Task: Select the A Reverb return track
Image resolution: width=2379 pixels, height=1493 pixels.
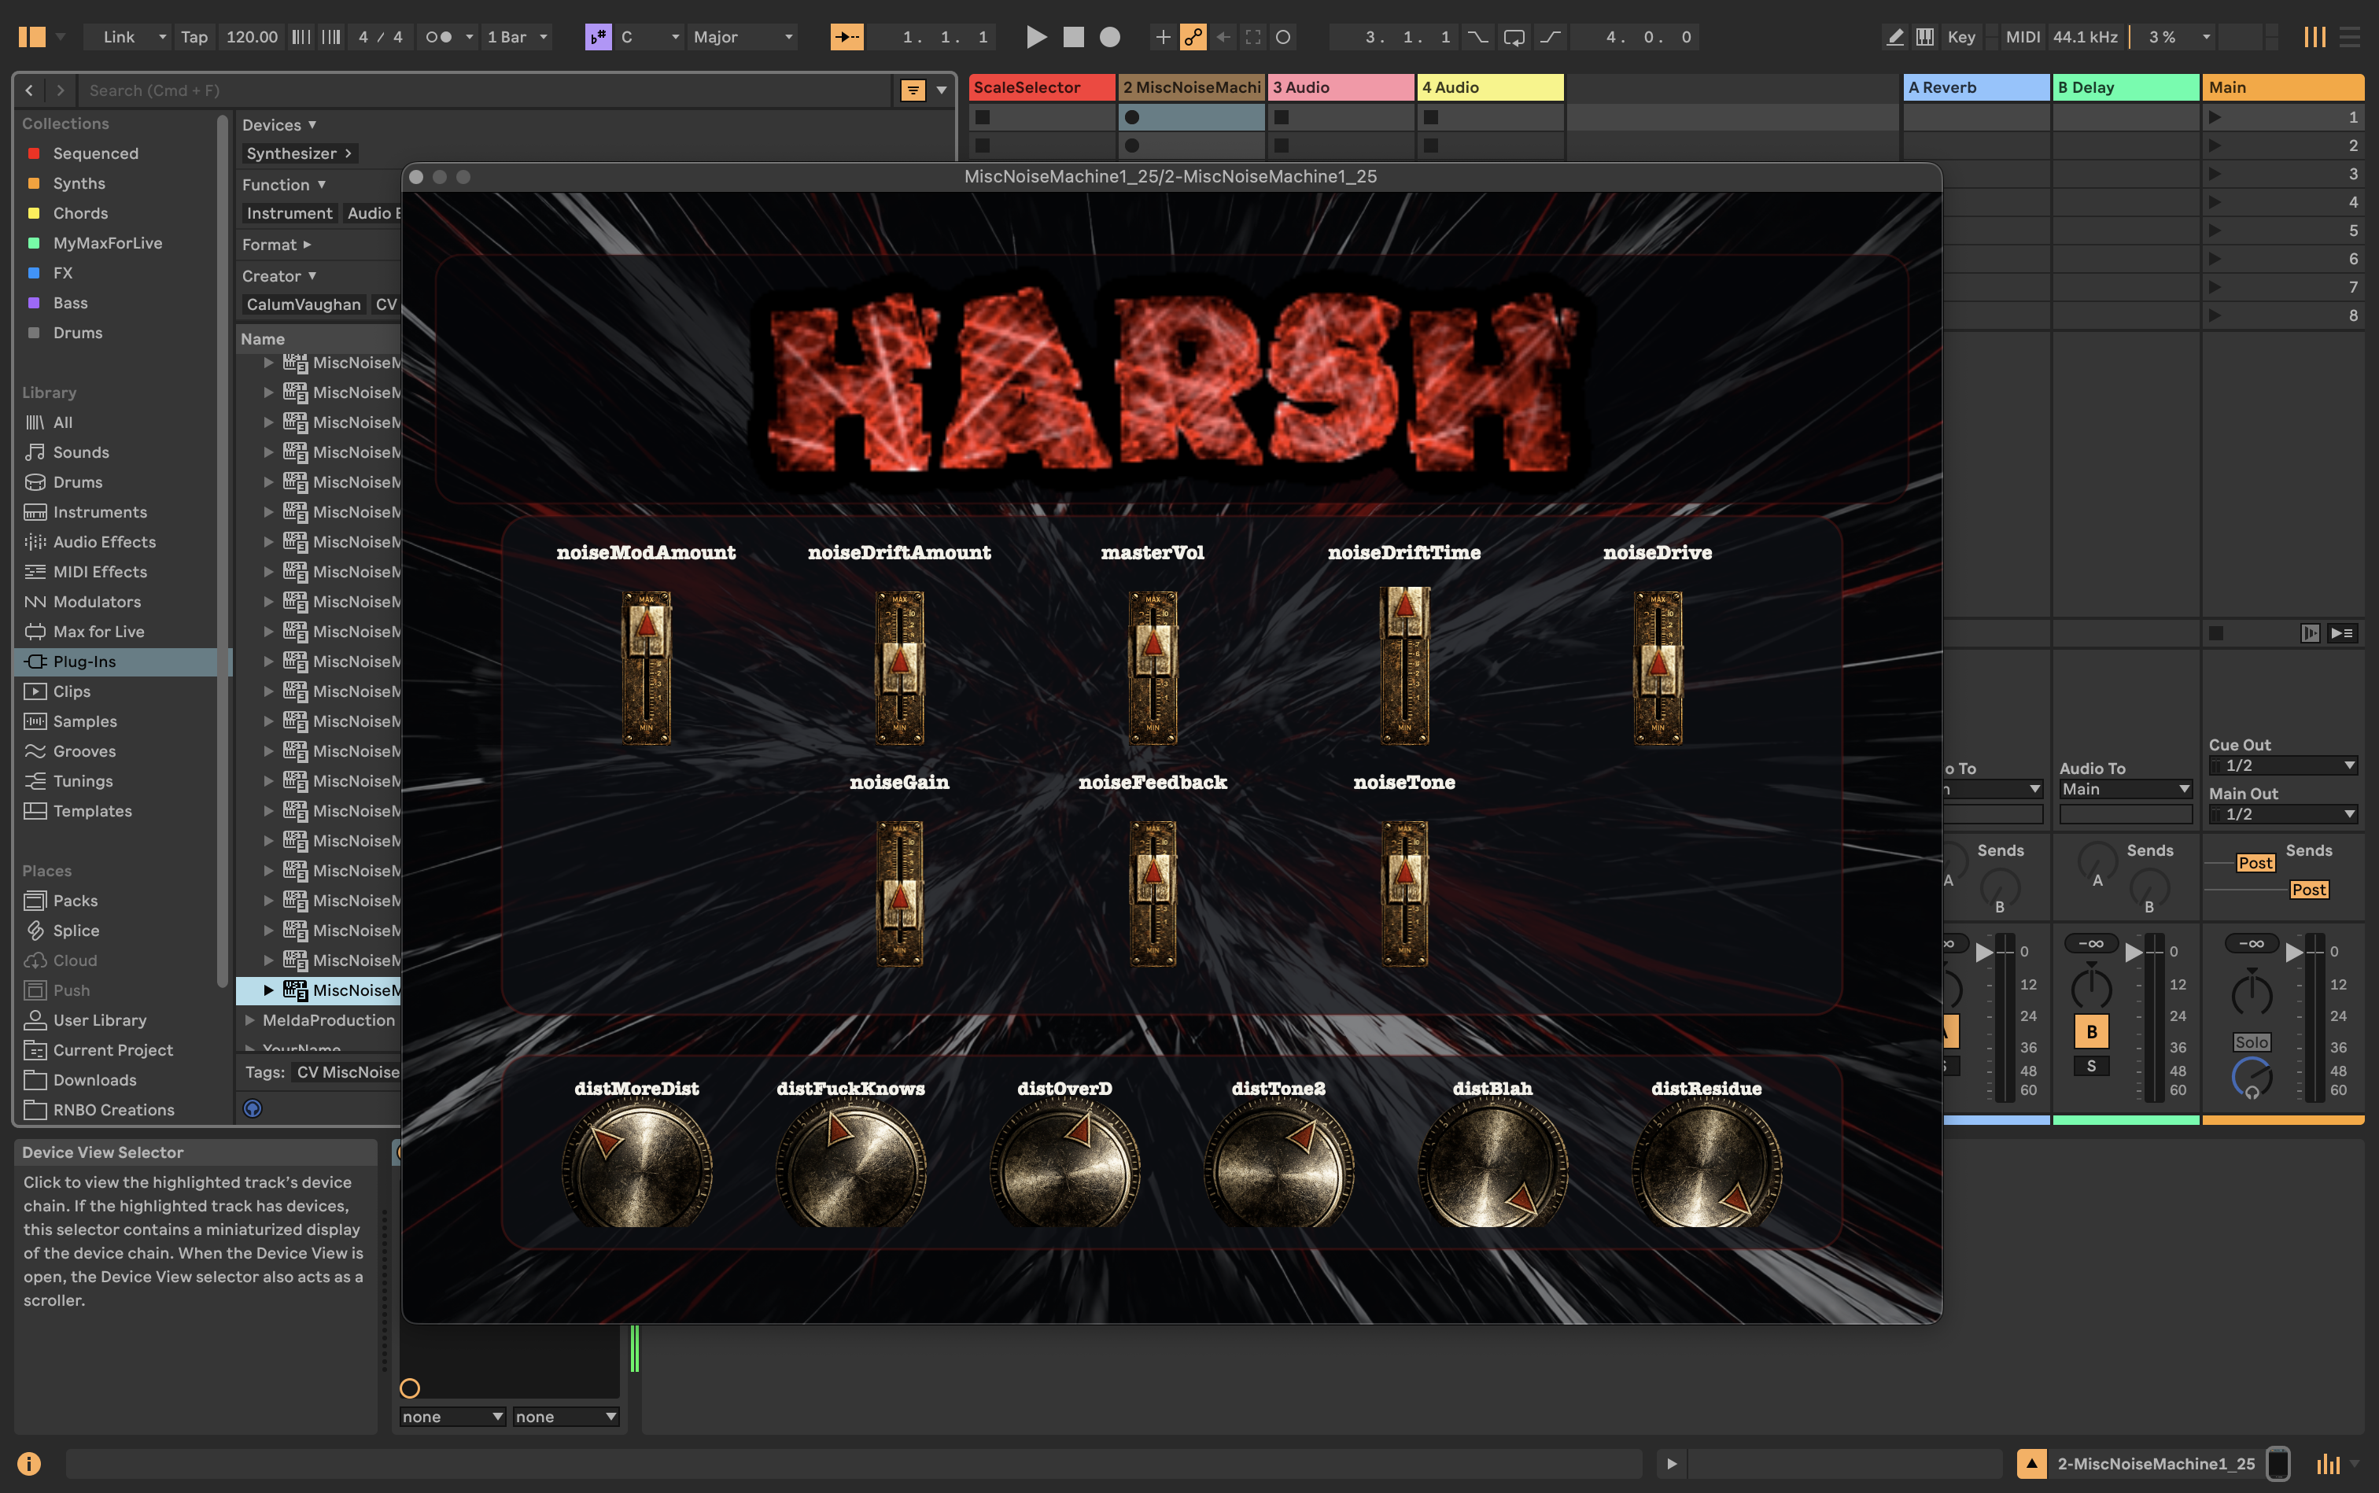Action: tap(1976, 87)
